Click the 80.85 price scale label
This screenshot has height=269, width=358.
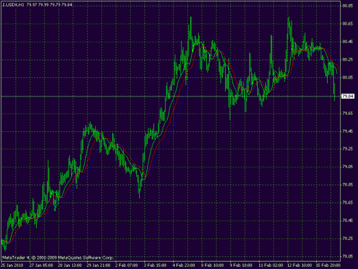tap(348, 6)
